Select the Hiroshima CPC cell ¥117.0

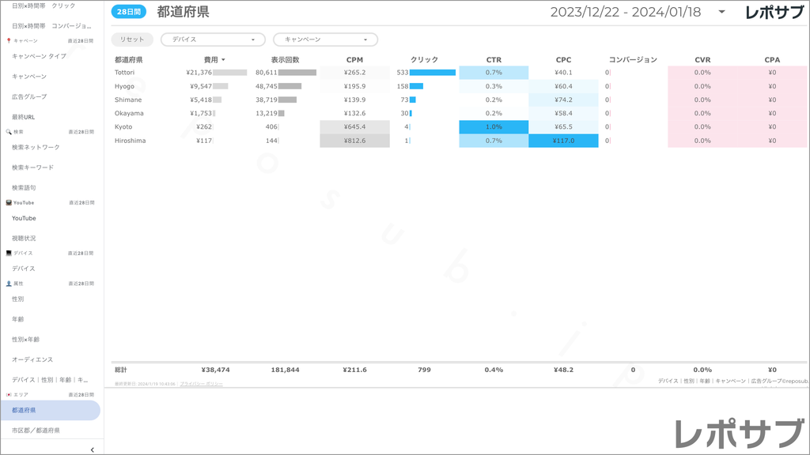coord(563,141)
